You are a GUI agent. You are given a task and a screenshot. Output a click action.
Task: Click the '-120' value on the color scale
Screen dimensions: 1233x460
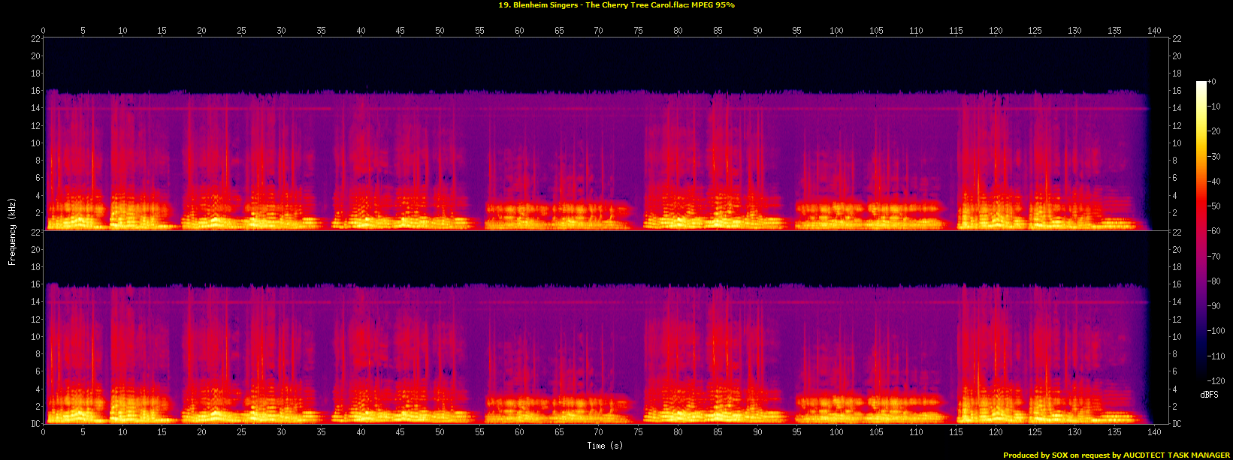pos(1216,382)
